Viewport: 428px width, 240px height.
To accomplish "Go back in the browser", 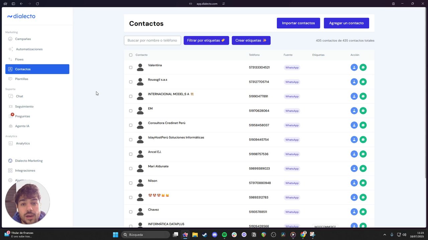I will 21,4.
